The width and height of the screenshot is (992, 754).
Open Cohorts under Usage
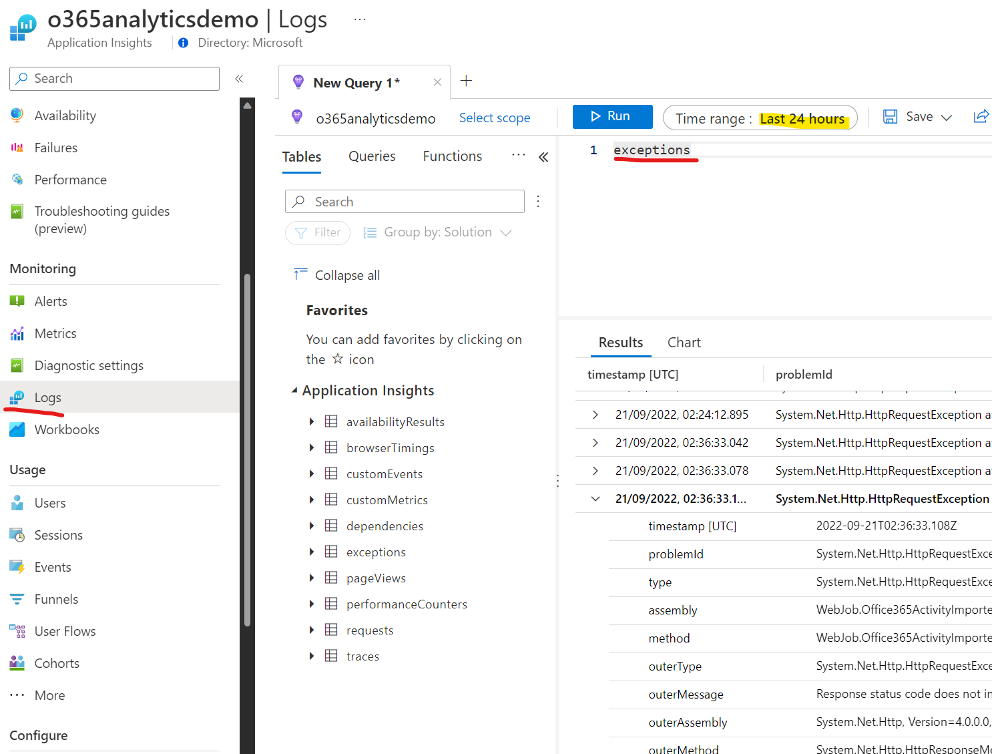57,663
